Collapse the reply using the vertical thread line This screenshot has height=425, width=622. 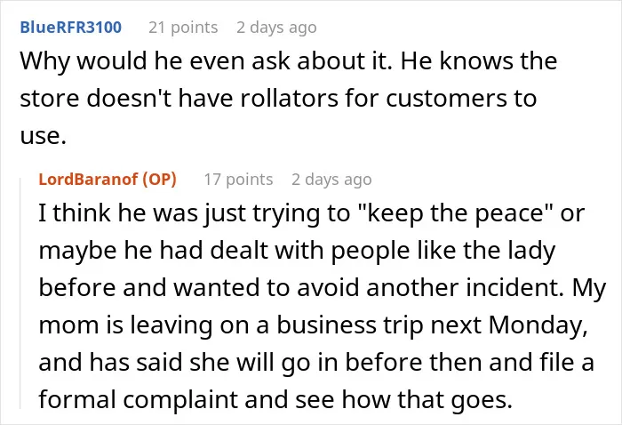click(20, 293)
